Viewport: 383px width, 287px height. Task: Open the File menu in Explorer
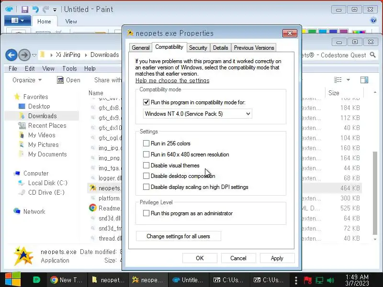(x=13, y=68)
